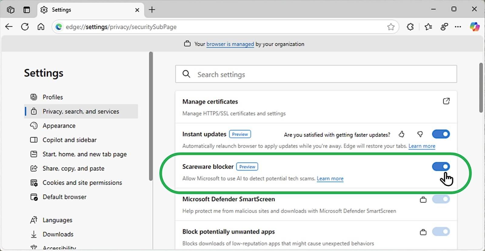The width and height of the screenshot is (485, 251).
Task: Open the profile account icon
Action: coord(444,27)
